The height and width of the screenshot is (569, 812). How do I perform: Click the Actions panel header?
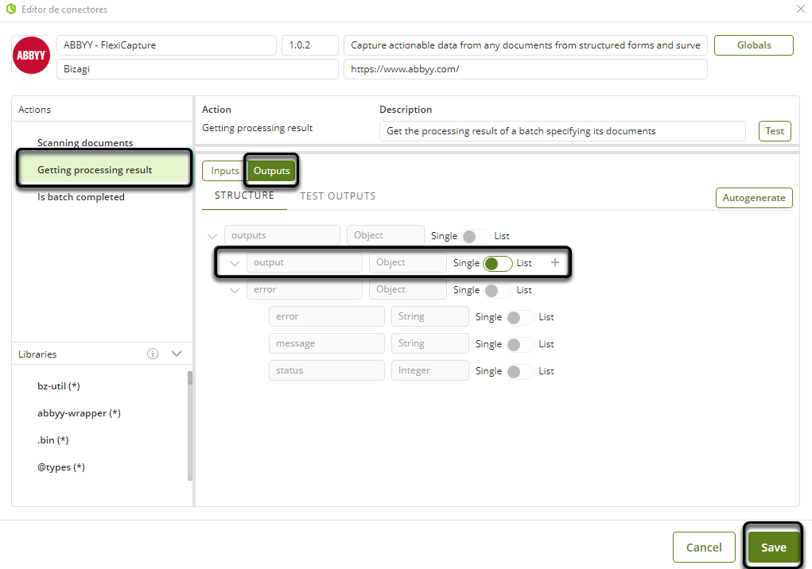coord(102,109)
